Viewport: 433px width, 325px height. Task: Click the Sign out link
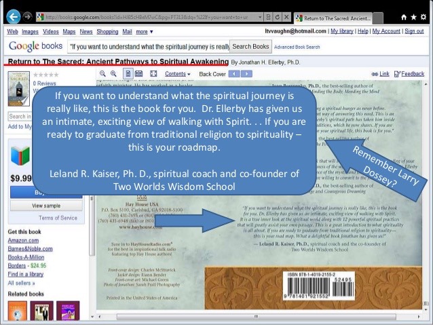[414, 31]
